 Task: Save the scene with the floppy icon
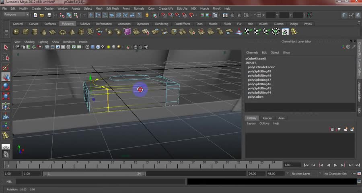point(49,15)
